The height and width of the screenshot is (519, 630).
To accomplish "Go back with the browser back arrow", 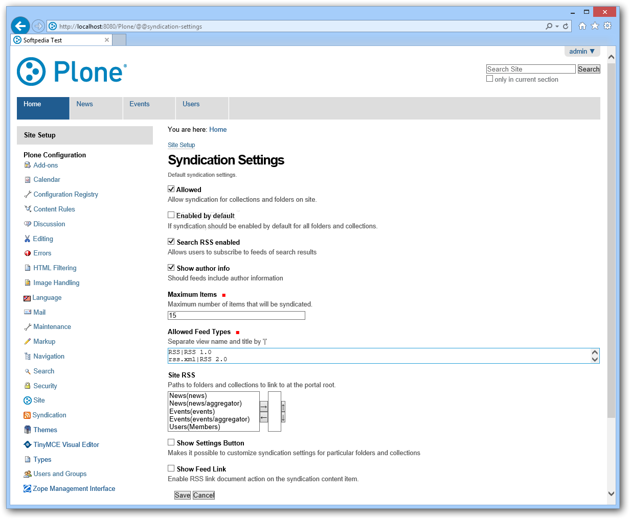I will coord(20,26).
